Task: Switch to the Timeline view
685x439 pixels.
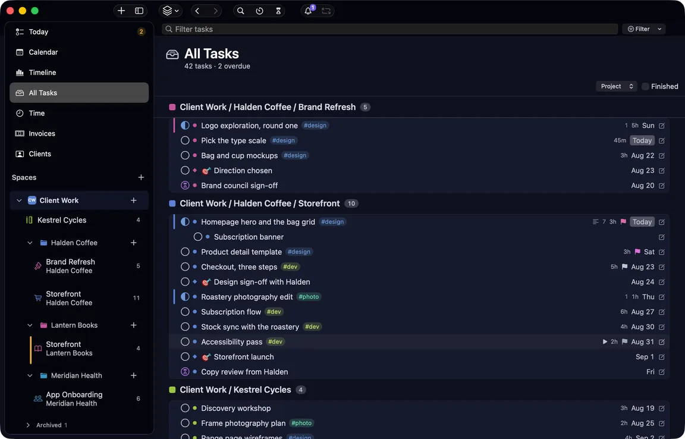Action: tap(79, 73)
